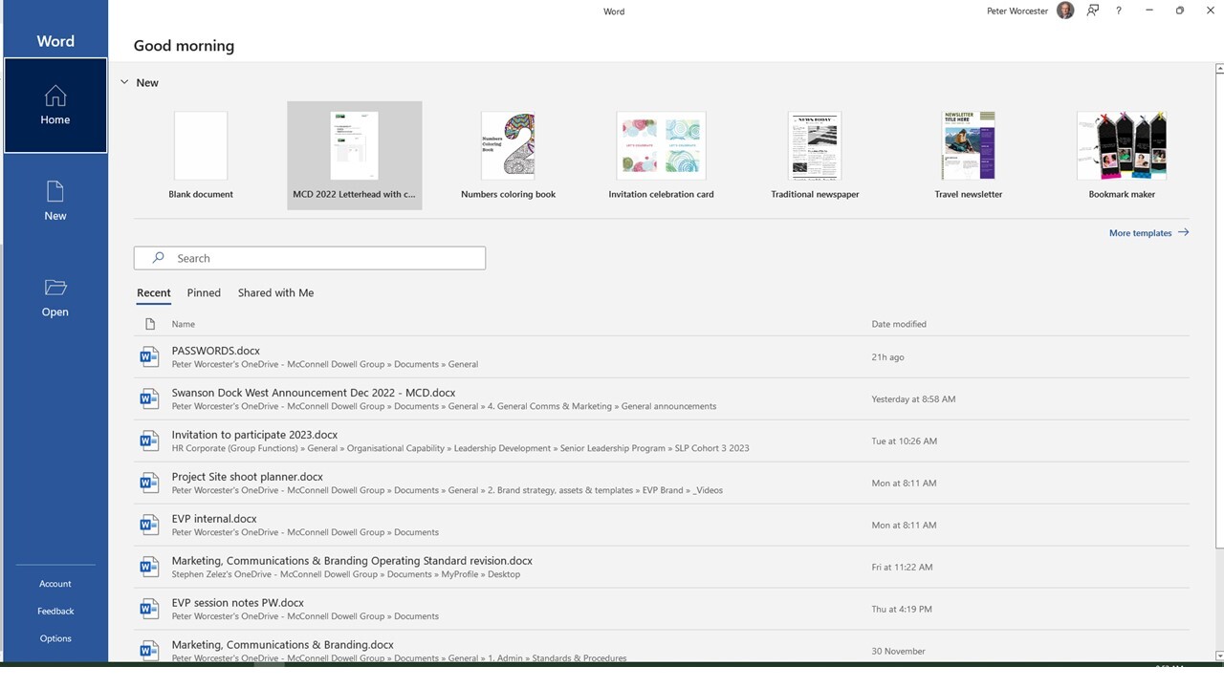
Task: Click the '30 November' date entry
Action: (x=898, y=652)
